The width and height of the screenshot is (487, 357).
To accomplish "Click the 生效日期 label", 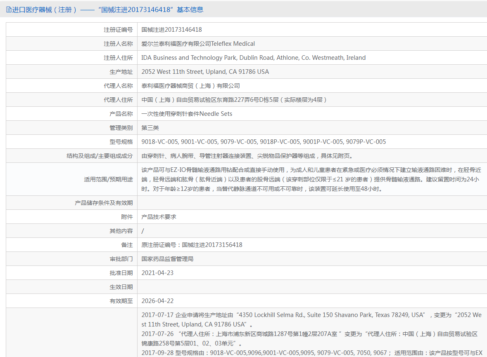I will click(x=121, y=287).
